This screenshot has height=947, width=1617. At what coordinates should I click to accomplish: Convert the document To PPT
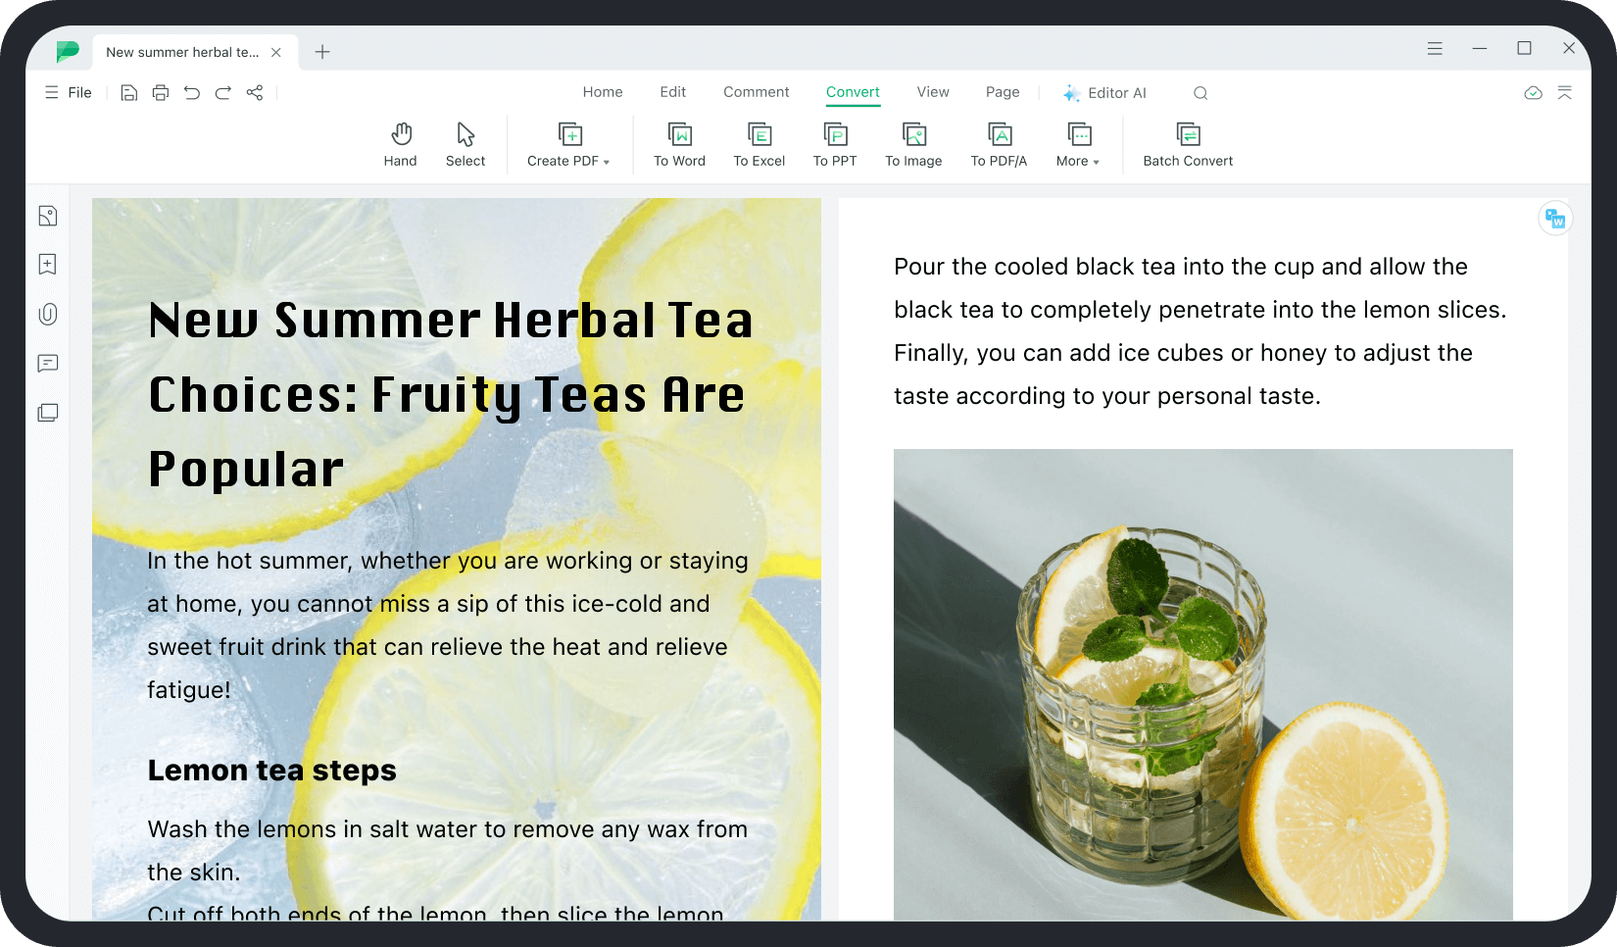pyautogui.click(x=835, y=144)
